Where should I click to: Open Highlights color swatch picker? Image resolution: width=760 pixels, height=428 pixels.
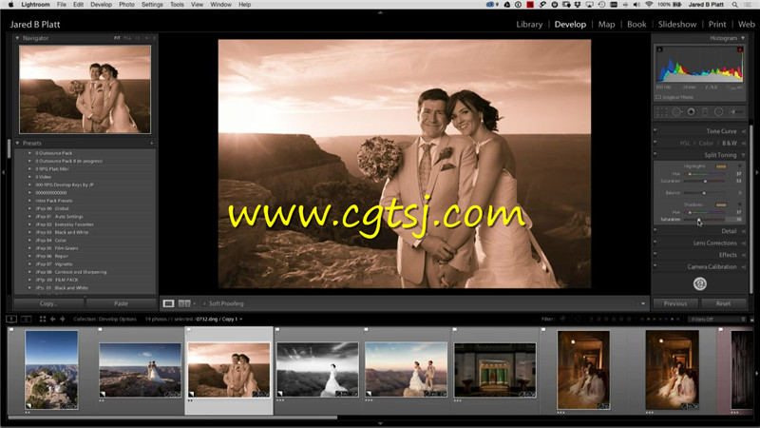[x=721, y=166]
